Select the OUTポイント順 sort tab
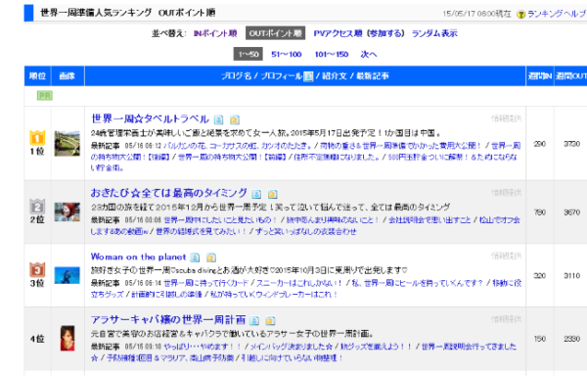587x376 pixels. tap(276, 33)
